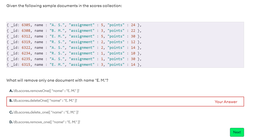
Task: Select option B with deleteOne
Action: point(44,101)
